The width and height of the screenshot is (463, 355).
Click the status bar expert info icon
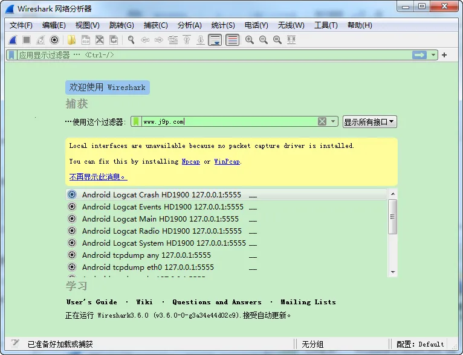pyautogui.click(x=15, y=343)
